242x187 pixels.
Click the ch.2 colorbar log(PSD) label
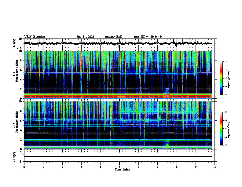[x=229, y=130]
